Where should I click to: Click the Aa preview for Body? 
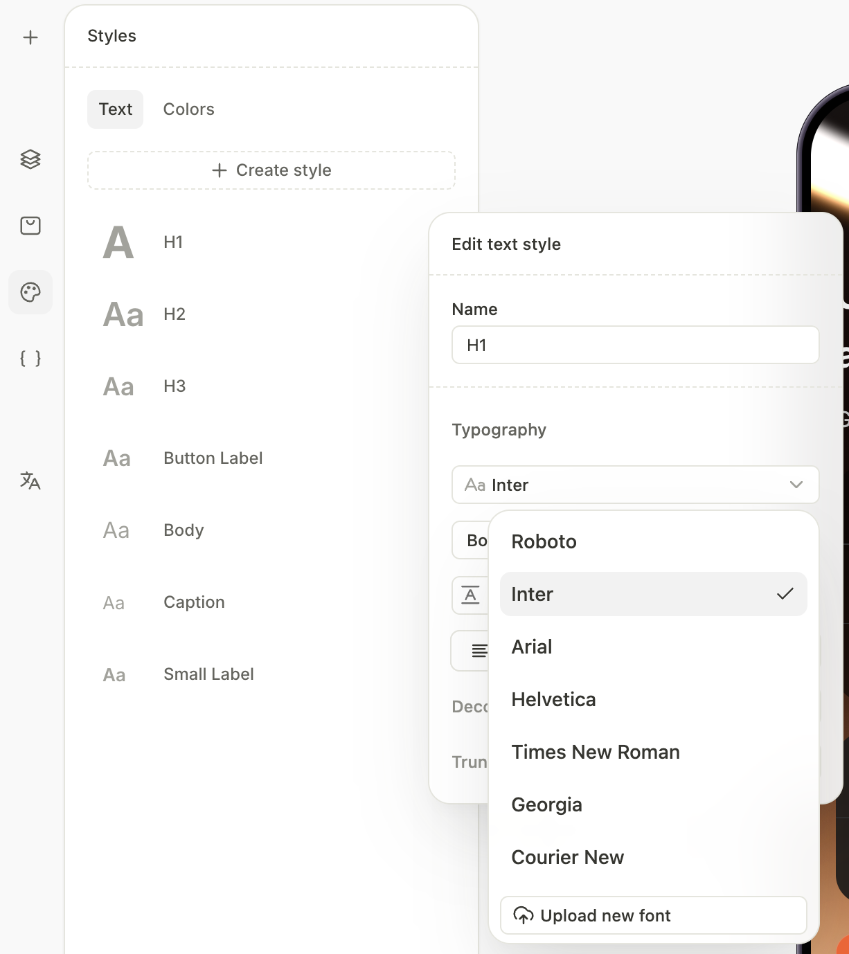pyautogui.click(x=116, y=530)
